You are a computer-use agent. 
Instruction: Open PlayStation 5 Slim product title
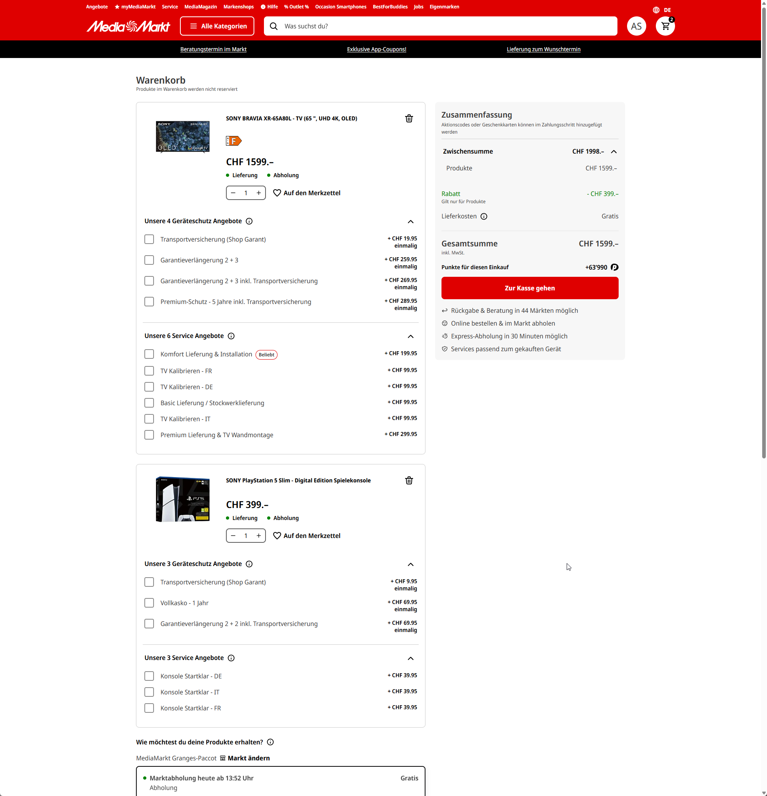298,480
